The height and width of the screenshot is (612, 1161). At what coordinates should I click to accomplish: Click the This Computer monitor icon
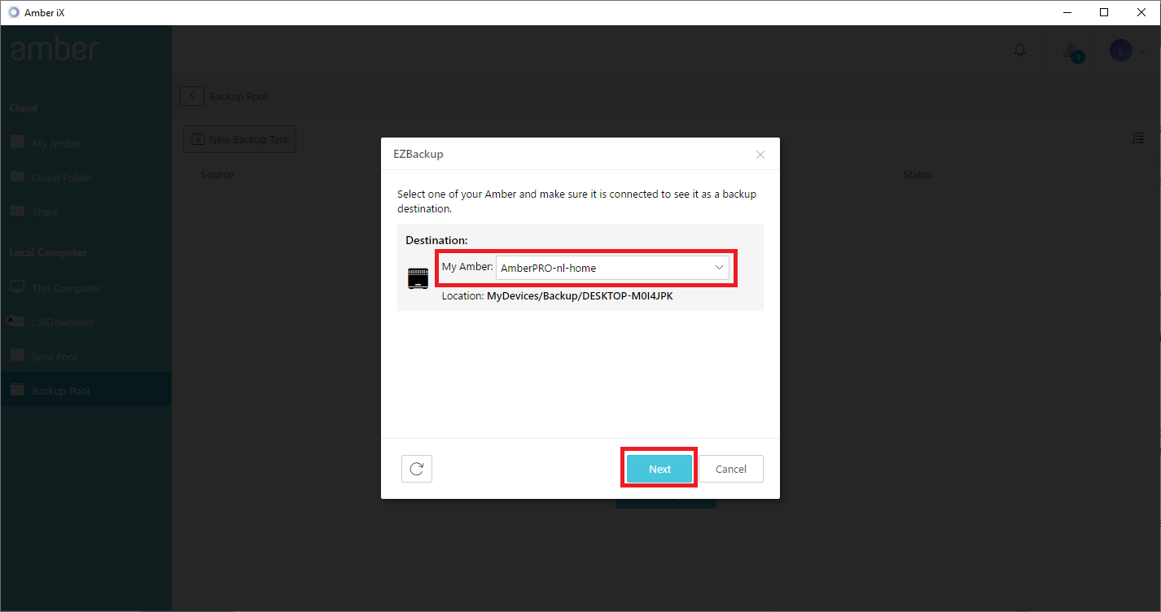[17, 287]
